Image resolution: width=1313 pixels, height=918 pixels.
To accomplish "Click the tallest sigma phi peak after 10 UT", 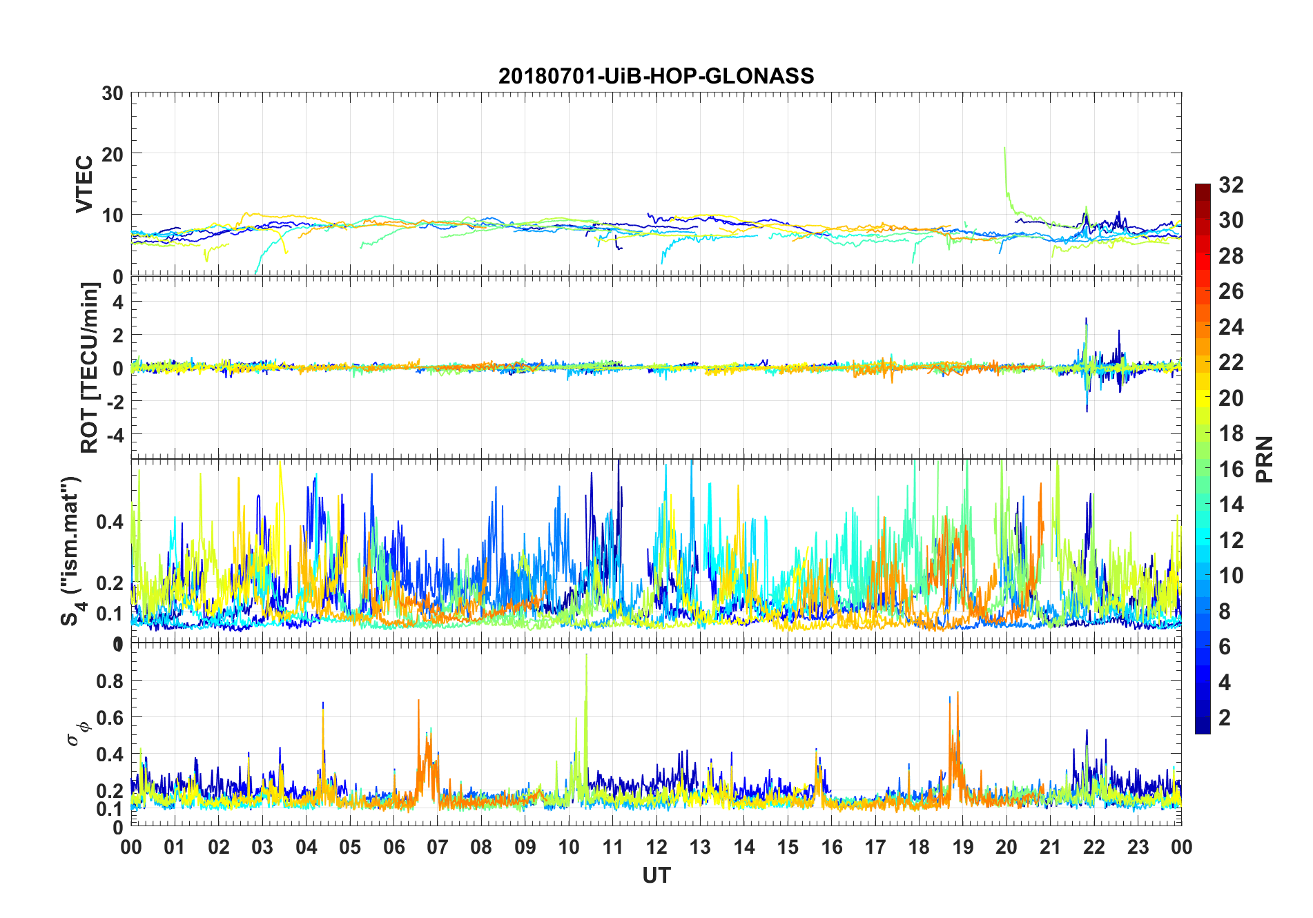I will (586, 656).
